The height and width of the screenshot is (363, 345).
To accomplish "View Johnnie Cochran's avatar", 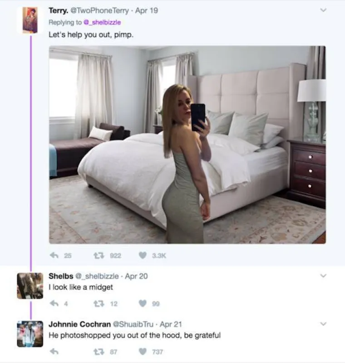I will [30, 334].
